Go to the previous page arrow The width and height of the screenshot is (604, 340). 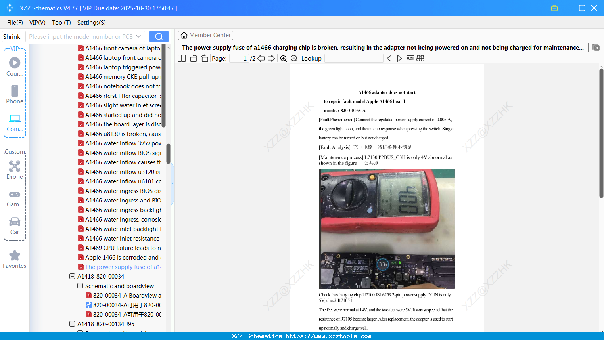point(261,58)
